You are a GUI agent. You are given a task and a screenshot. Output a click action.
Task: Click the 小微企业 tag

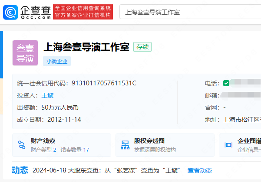pyautogui.click(x=57, y=61)
